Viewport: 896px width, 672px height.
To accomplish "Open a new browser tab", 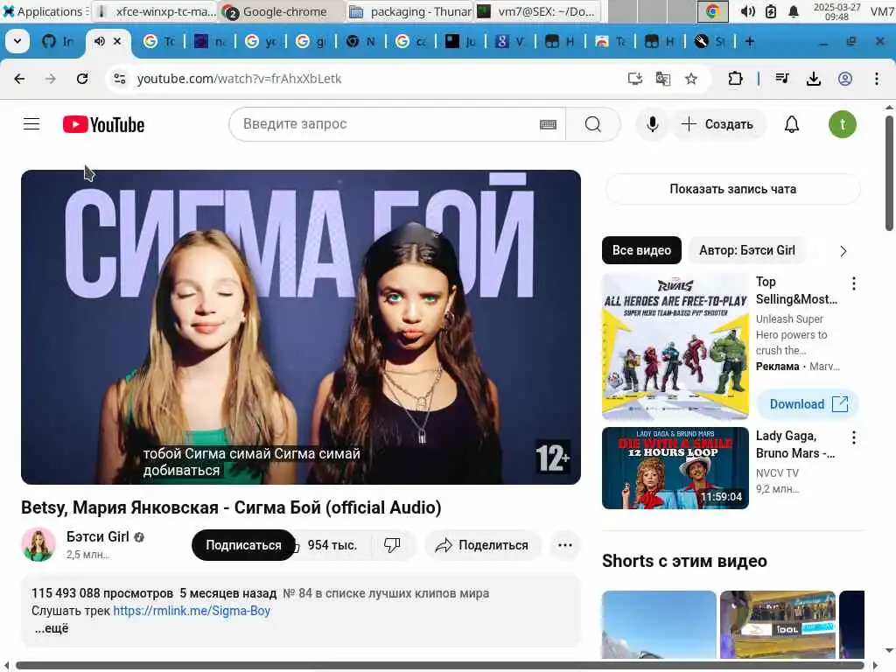I will point(750,41).
